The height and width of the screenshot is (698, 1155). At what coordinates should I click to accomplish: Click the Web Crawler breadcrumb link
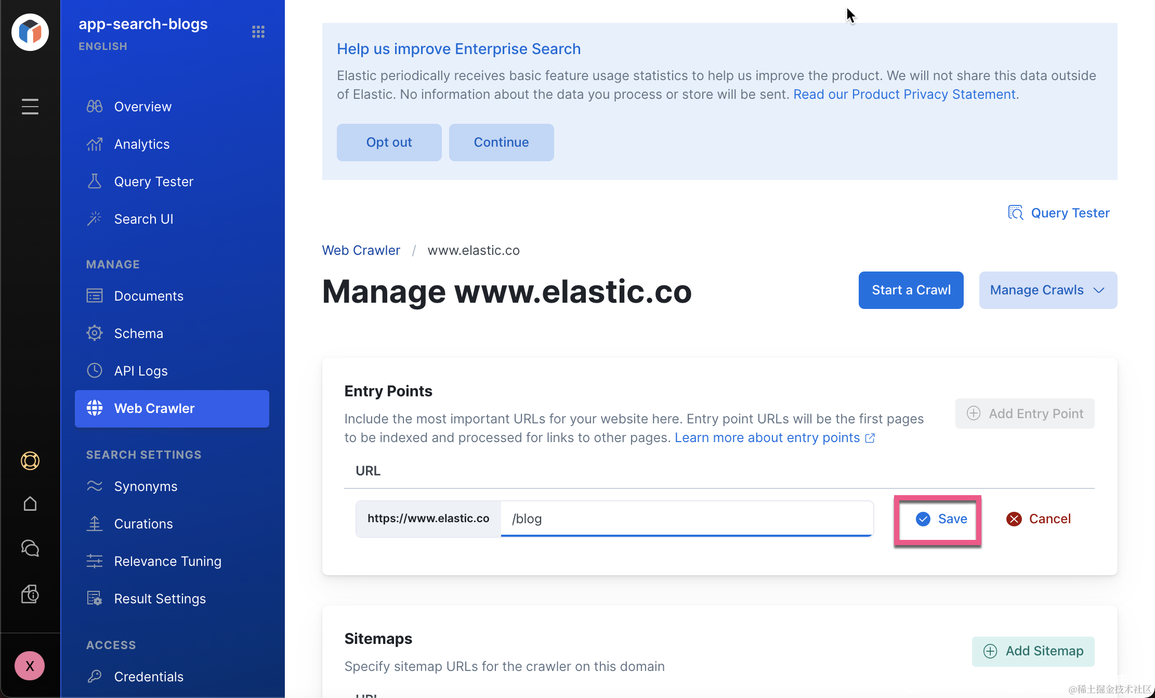[361, 250]
